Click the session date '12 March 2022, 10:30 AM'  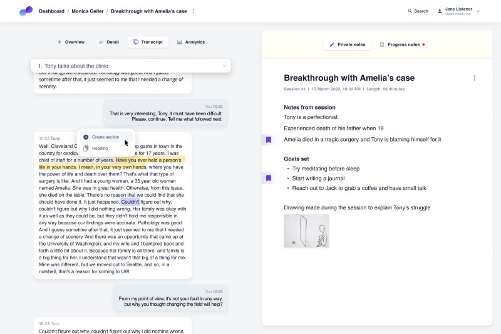point(336,89)
